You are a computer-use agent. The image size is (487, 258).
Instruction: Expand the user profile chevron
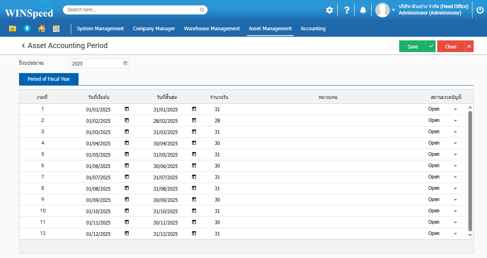[x=393, y=10]
